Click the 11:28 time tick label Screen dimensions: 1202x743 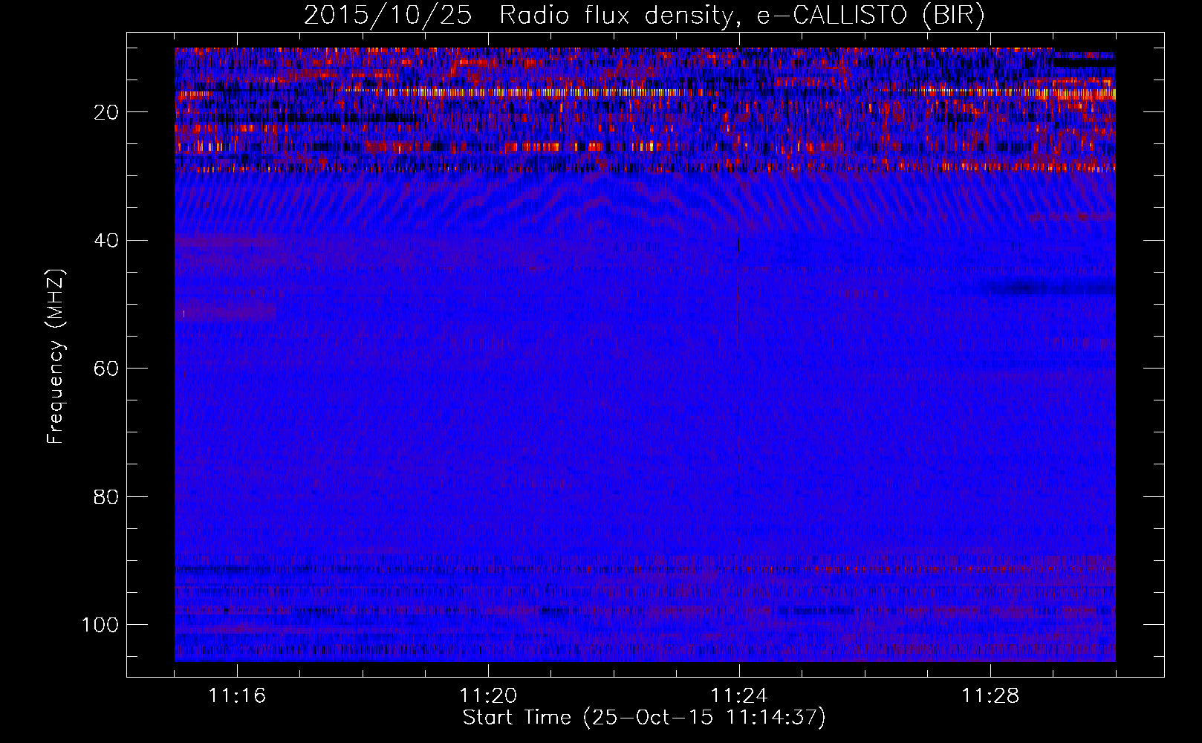pos(990,695)
